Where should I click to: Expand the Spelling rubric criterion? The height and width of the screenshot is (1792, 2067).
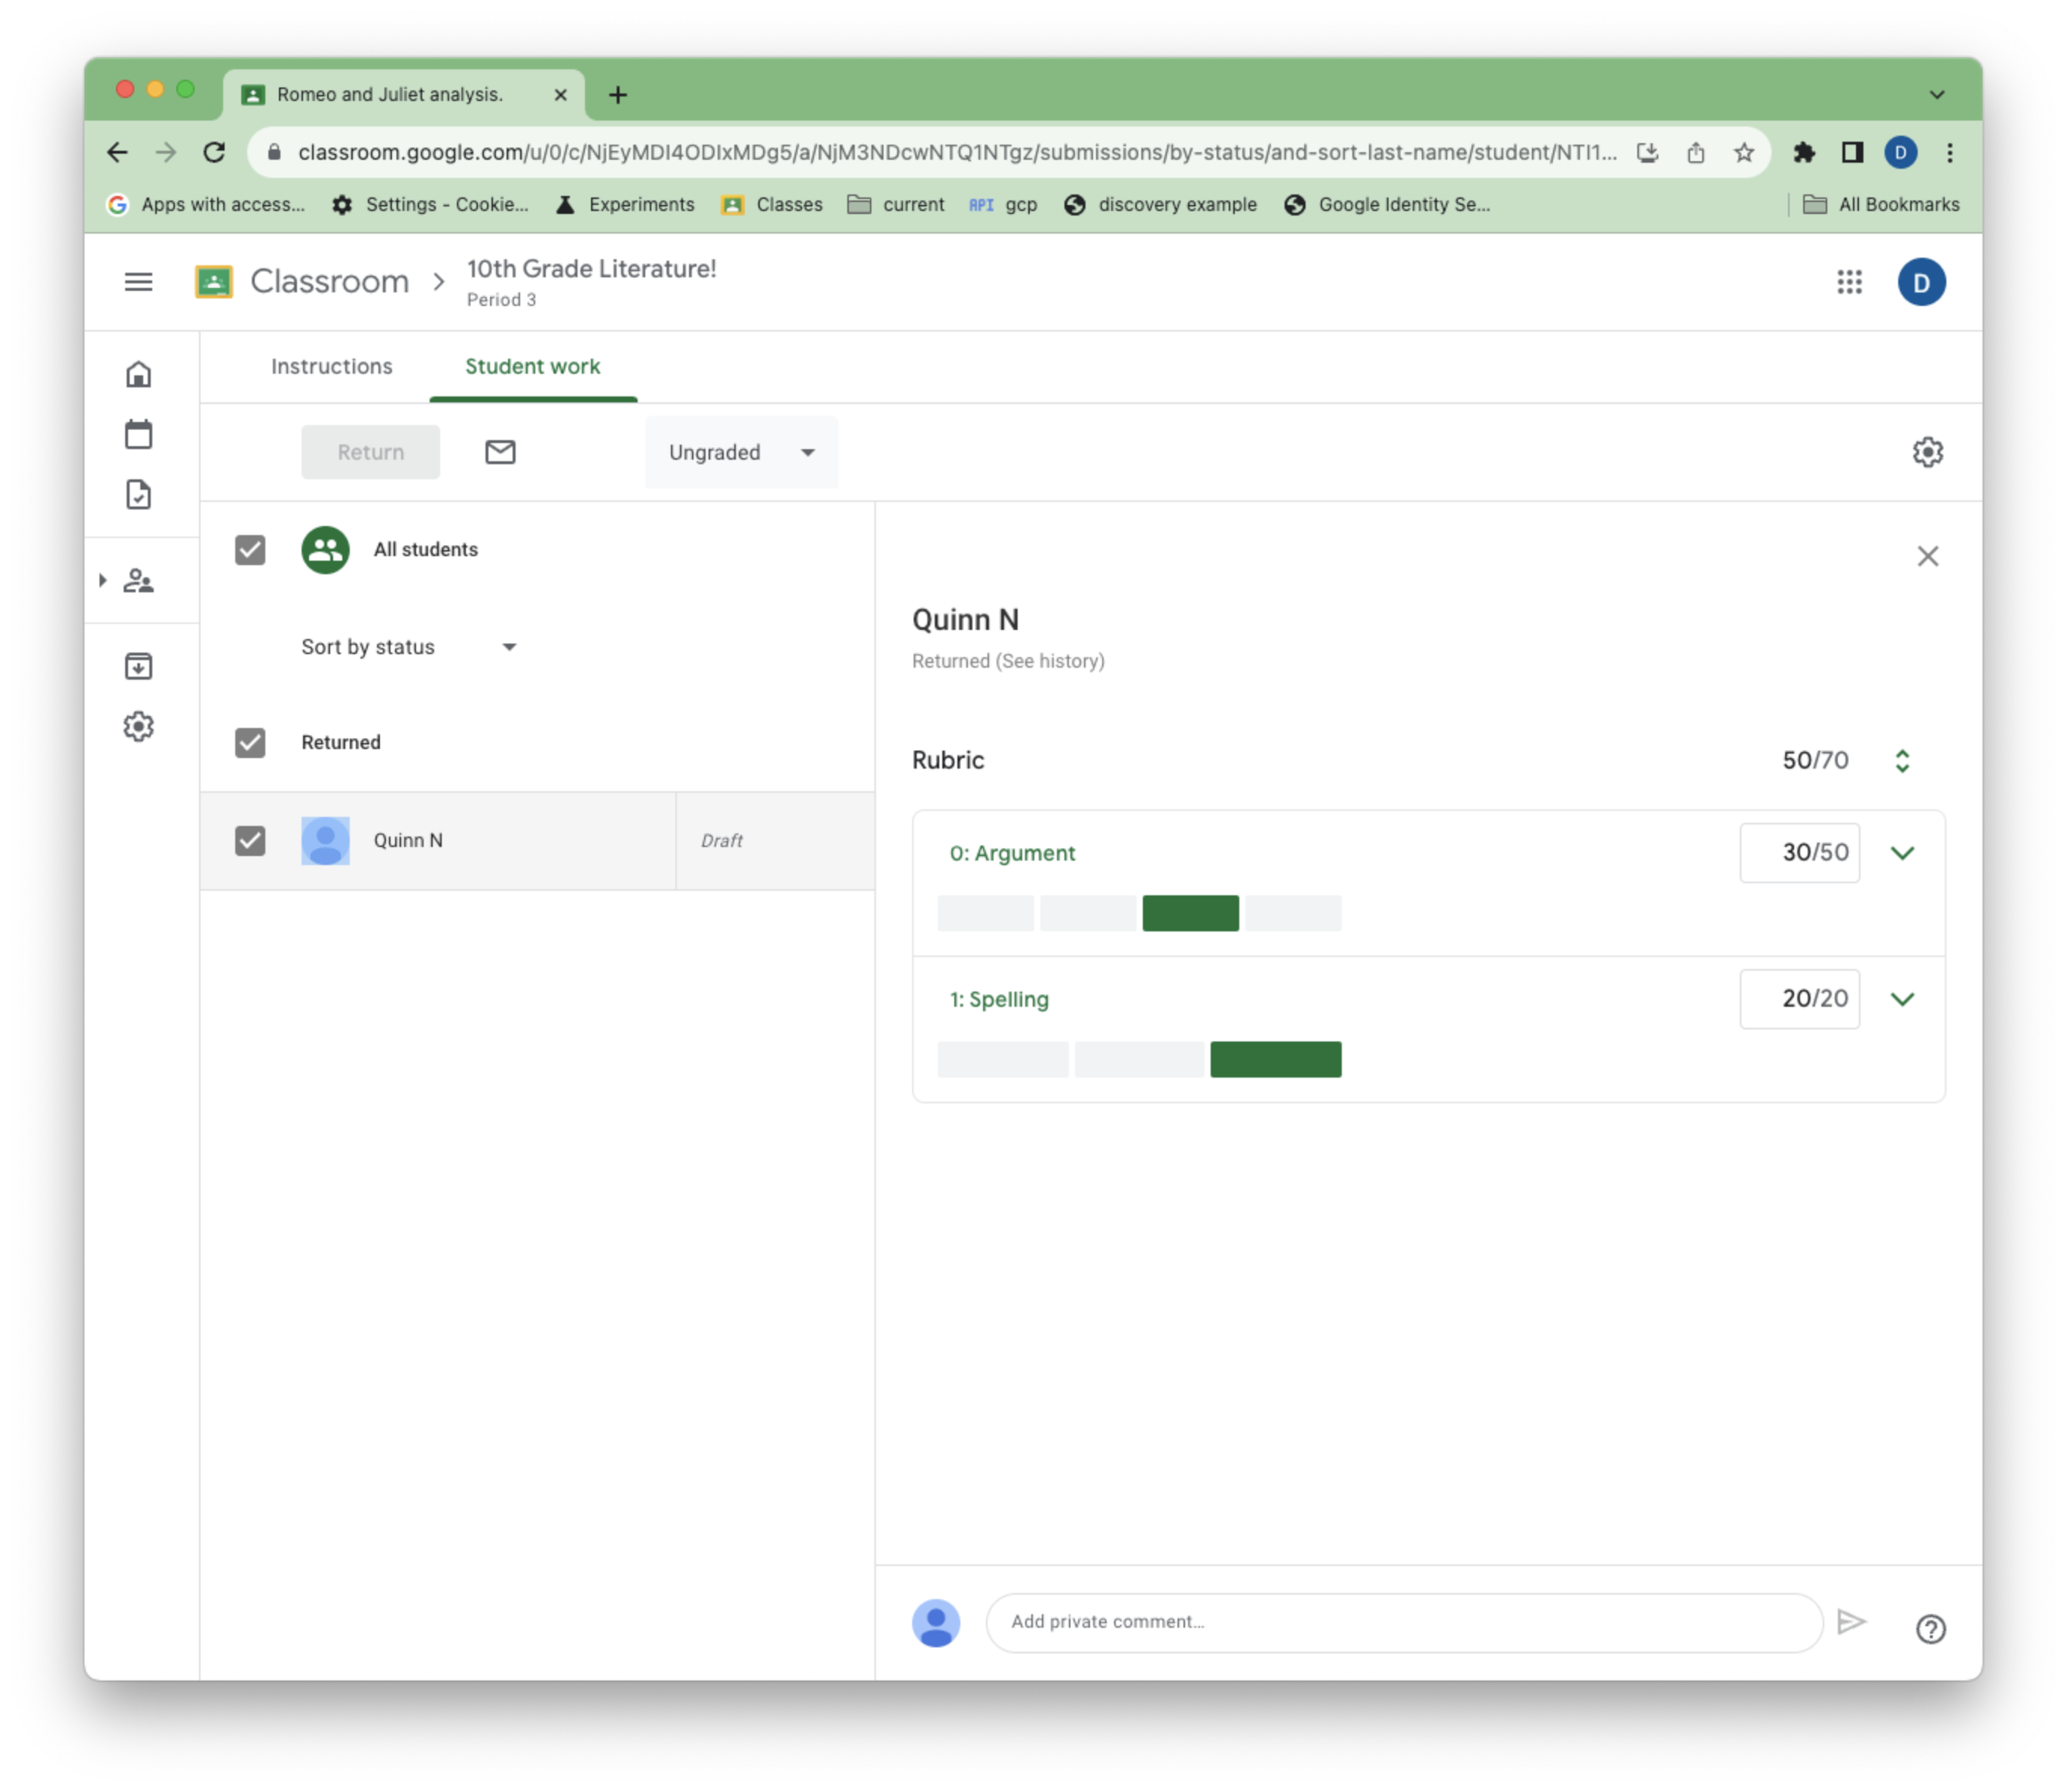pos(1902,998)
